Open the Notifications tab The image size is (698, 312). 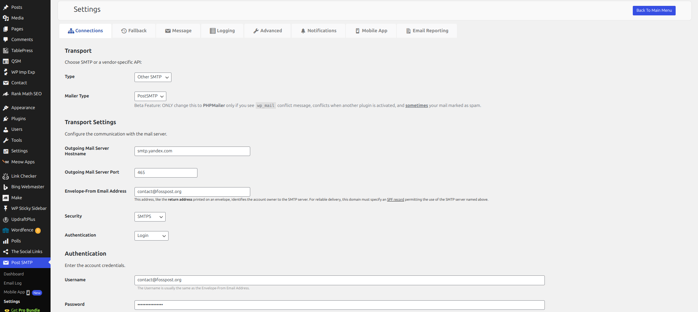[318, 31]
